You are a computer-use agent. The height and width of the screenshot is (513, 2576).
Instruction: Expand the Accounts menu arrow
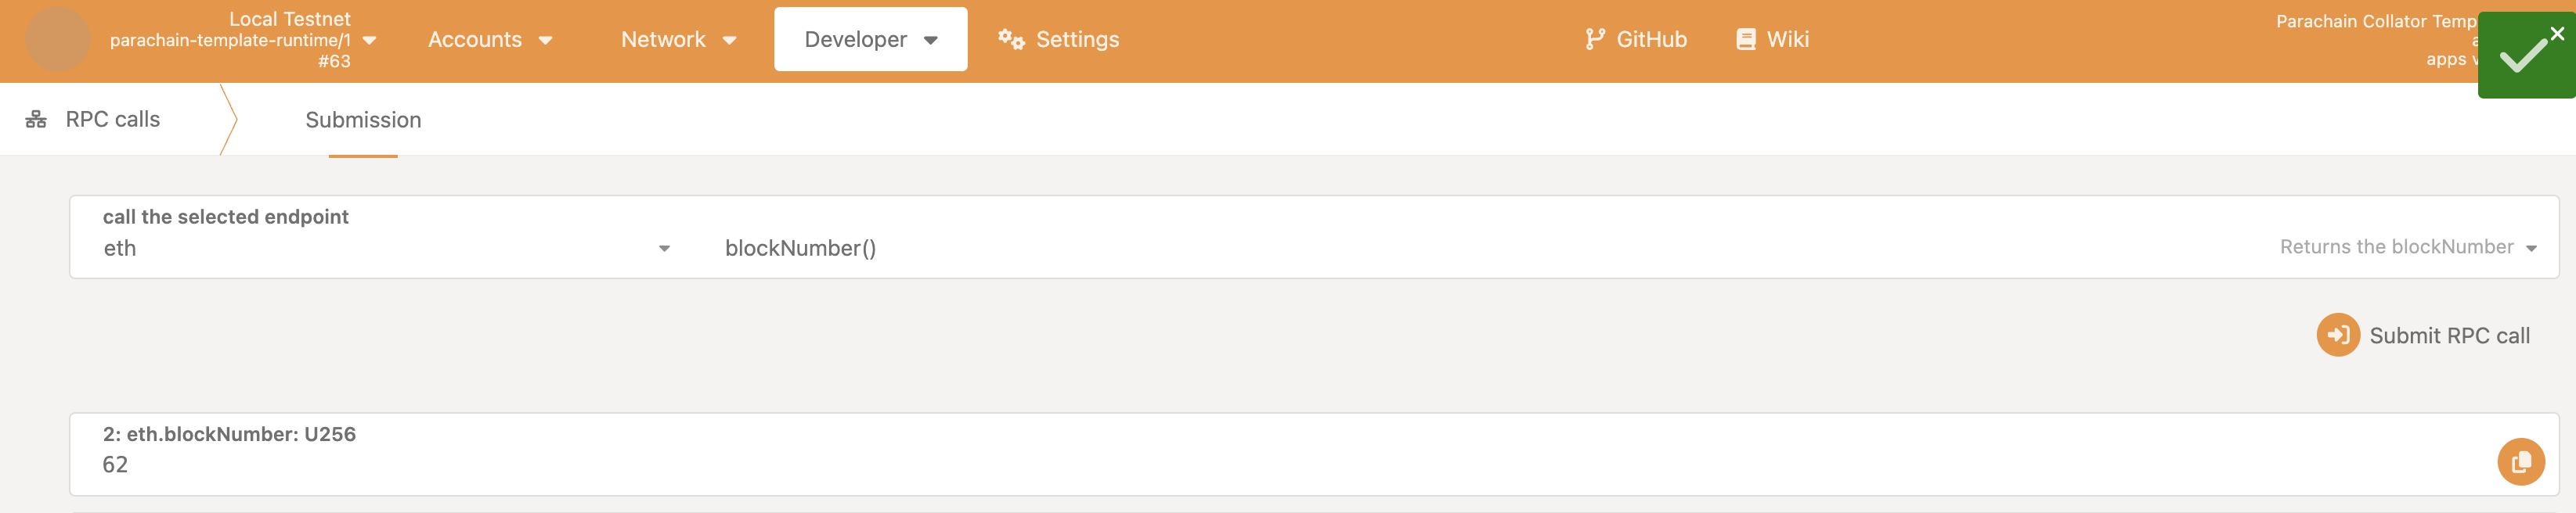(545, 40)
